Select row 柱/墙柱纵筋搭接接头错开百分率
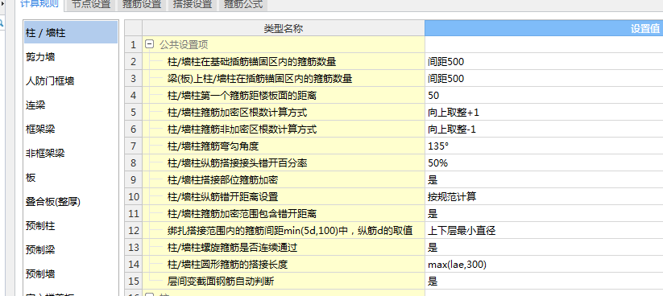The width and height of the screenshot is (663, 296). tap(284, 163)
